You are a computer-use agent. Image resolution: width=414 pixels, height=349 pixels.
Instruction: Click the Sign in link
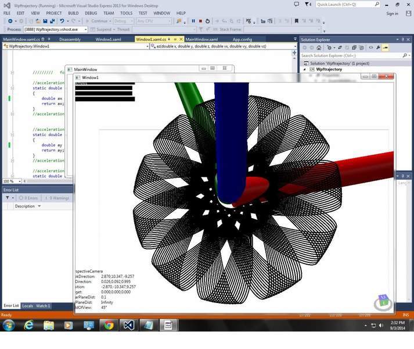(x=392, y=13)
